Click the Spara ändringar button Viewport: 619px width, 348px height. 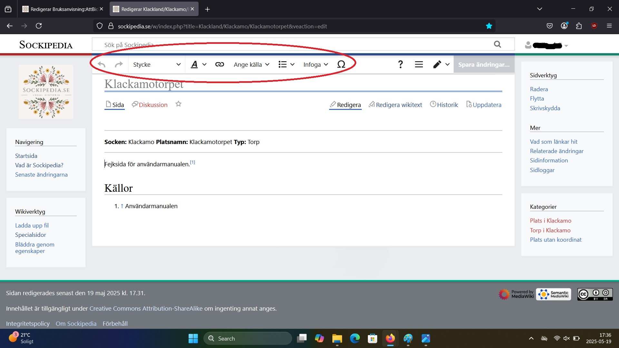(484, 64)
